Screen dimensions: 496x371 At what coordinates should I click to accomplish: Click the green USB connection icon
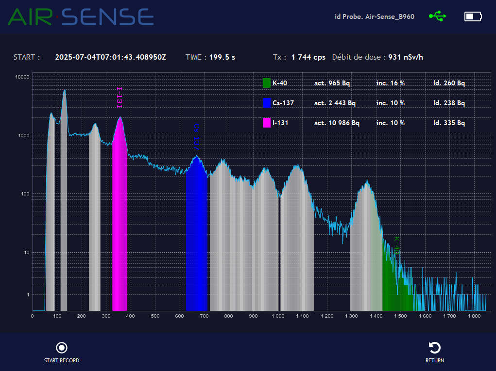point(438,16)
